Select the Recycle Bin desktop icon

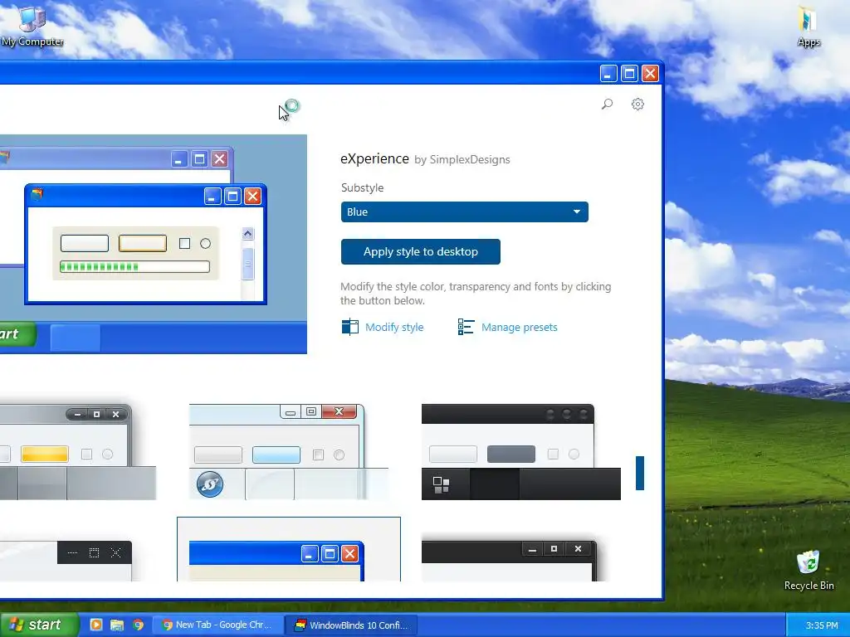(x=808, y=570)
